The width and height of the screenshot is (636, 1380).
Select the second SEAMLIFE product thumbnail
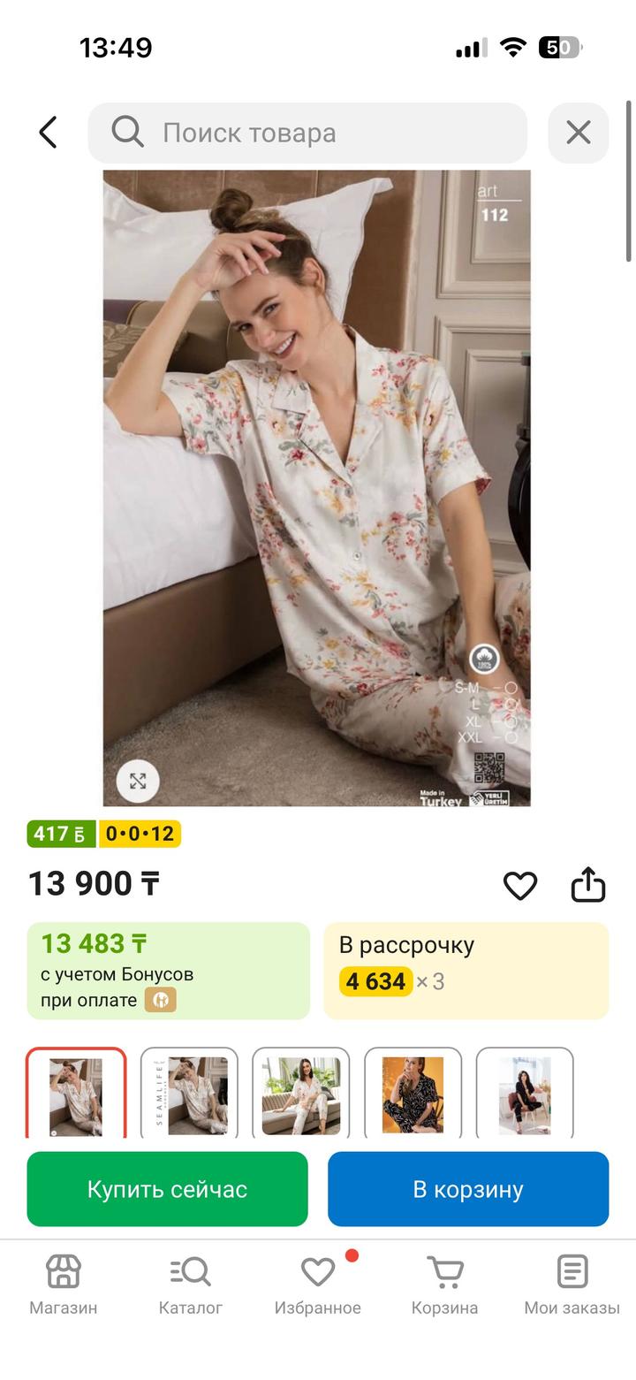coord(189,1094)
